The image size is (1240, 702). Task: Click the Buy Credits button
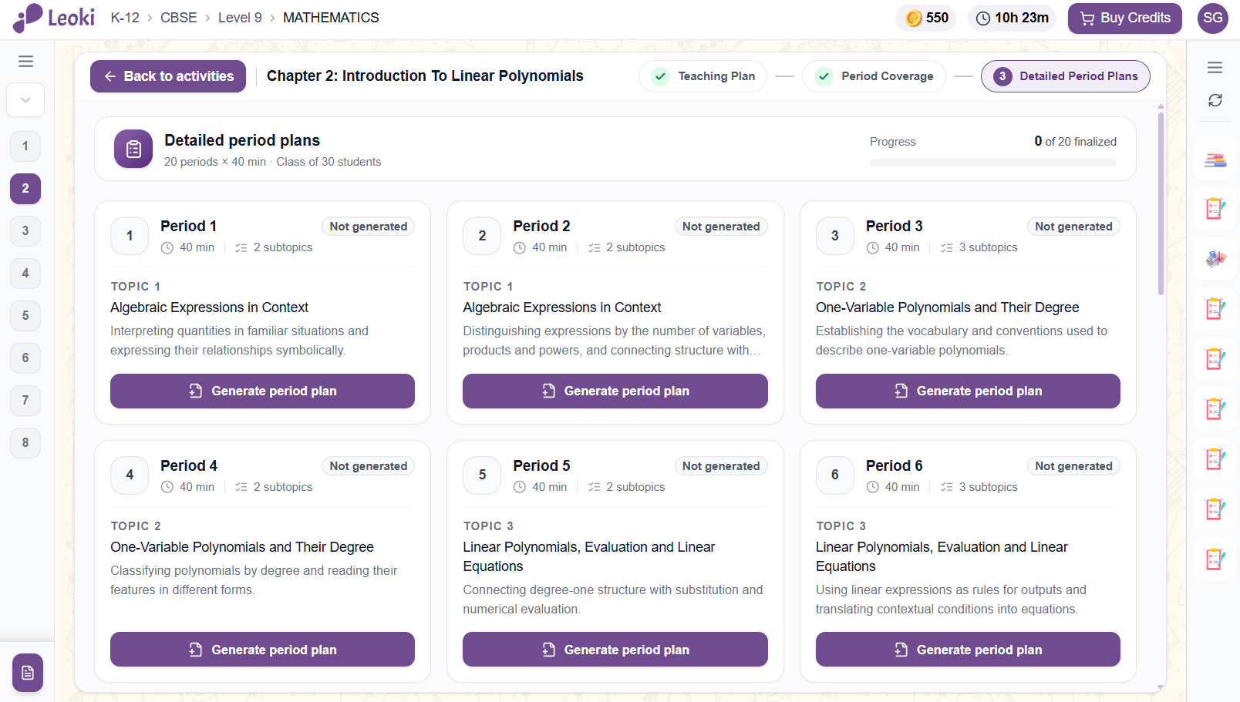1124,18
